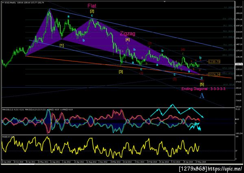Click the '17 May 2015' date on time axis
This screenshot has width=244, height=173.
coord(201,162)
